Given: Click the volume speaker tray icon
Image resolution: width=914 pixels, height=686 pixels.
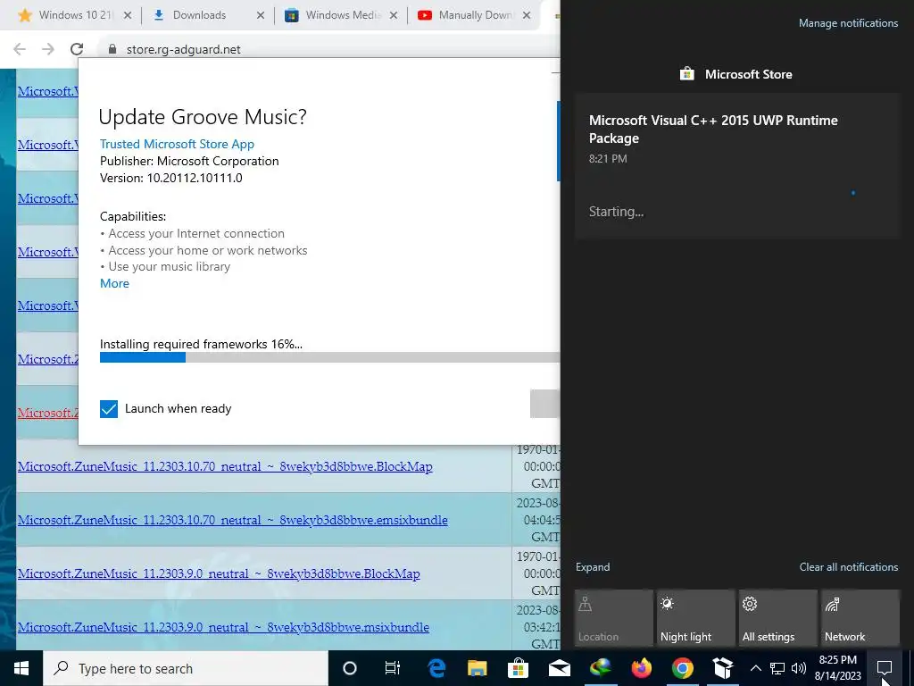Looking at the screenshot, I should (x=799, y=668).
